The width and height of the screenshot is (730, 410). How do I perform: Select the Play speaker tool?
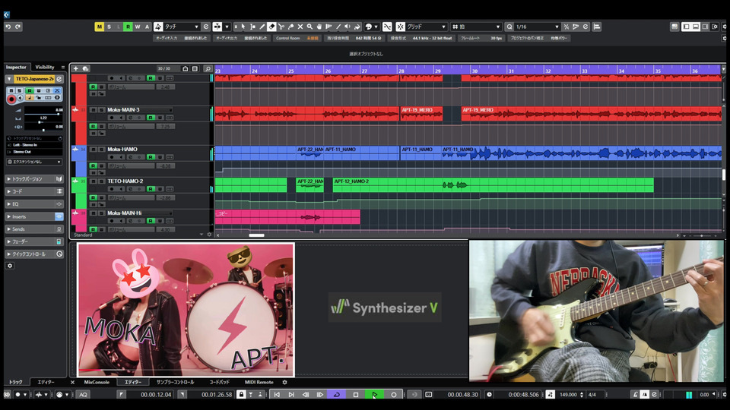[x=348, y=27]
